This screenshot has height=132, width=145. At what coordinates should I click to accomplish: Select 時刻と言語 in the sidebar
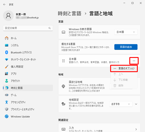coord(28,88)
